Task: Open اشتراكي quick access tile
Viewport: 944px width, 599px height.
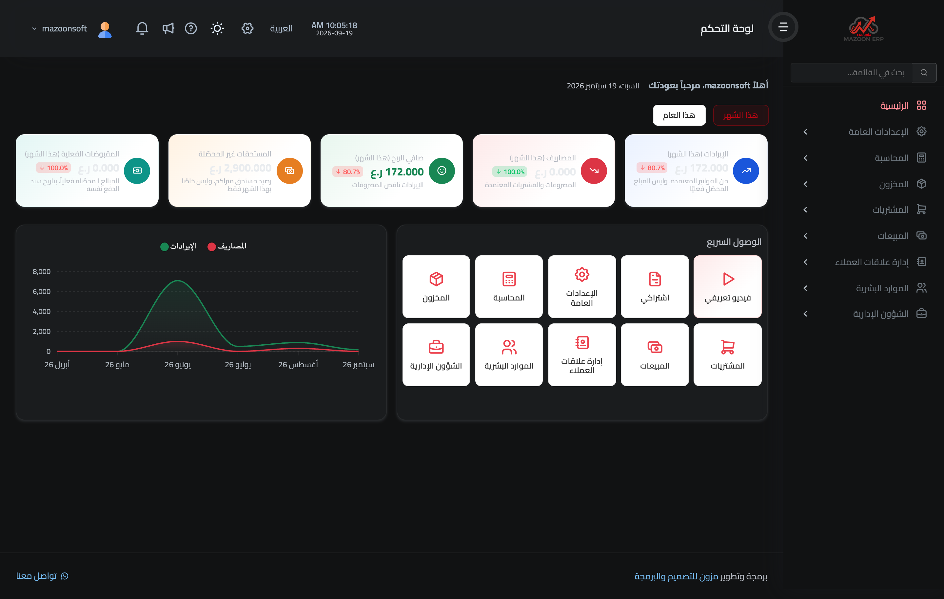Action: click(x=655, y=287)
